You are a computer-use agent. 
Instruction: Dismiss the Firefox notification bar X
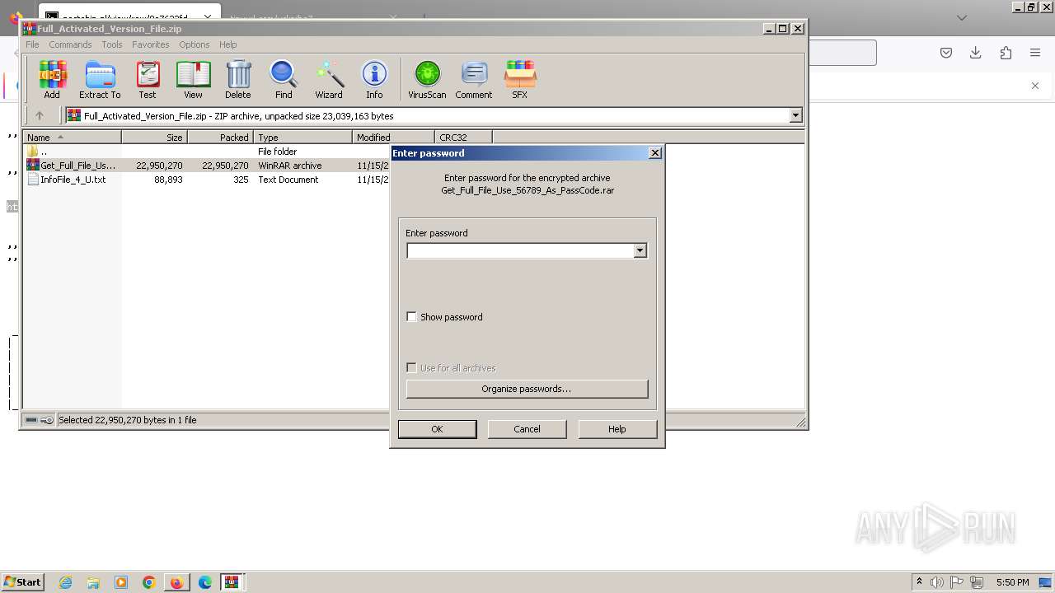pos(1035,86)
